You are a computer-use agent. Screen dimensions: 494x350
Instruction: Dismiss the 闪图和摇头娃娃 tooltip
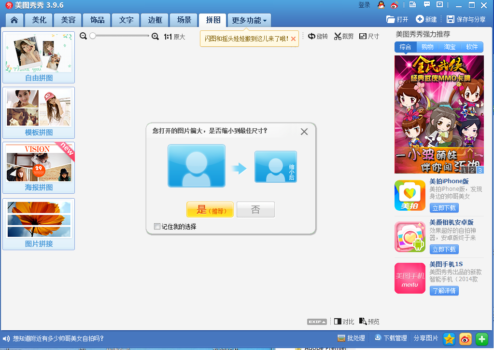click(293, 39)
